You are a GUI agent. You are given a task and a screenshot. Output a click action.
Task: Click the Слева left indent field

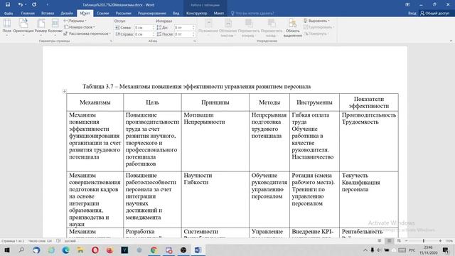tap(143, 28)
